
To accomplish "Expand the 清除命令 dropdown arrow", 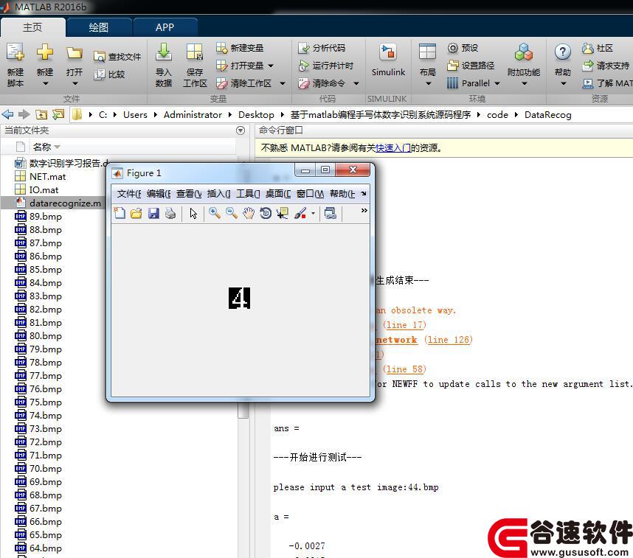I will coord(356,83).
